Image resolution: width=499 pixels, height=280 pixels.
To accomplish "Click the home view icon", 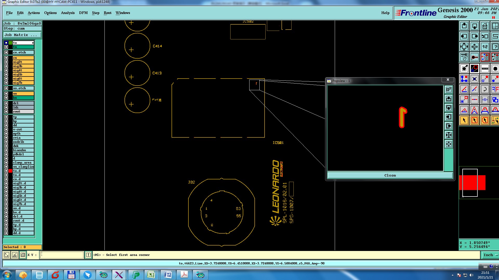I will point(485,26).
